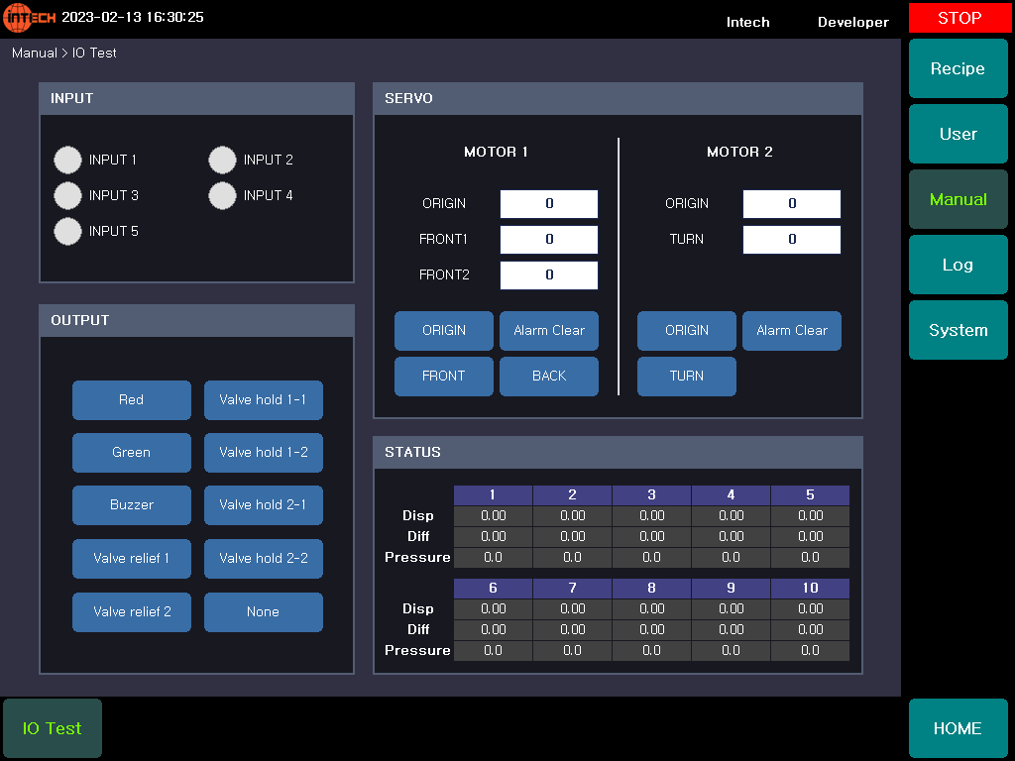Click the INPUT 1 indicator lamp

tap(67, 160)
